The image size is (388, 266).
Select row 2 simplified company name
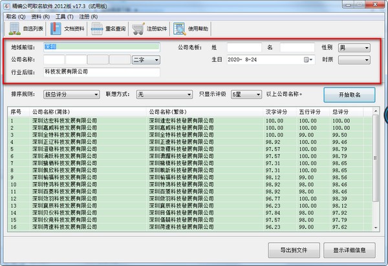(65, 128)
